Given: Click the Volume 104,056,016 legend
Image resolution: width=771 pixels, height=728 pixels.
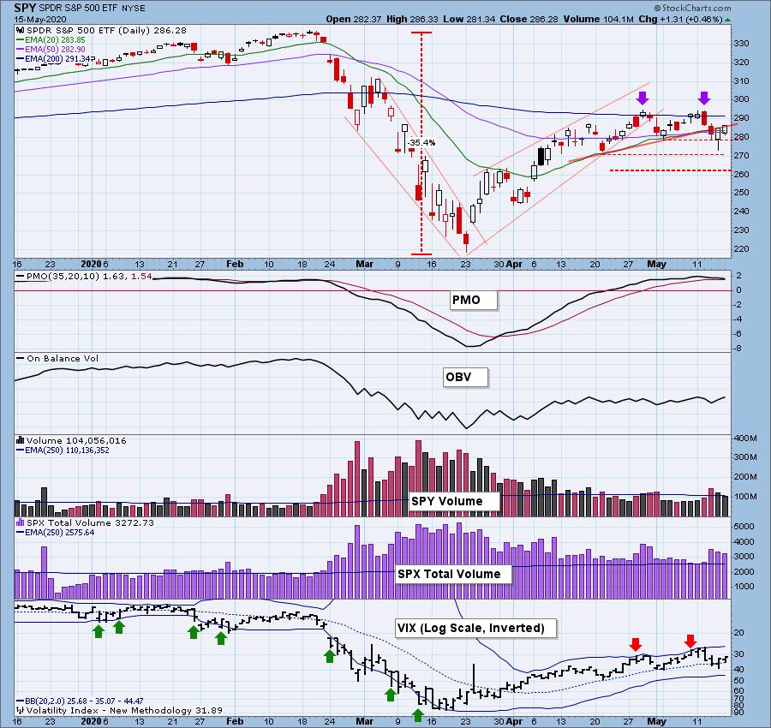Looking at the screenshot, I should point(71,440).
